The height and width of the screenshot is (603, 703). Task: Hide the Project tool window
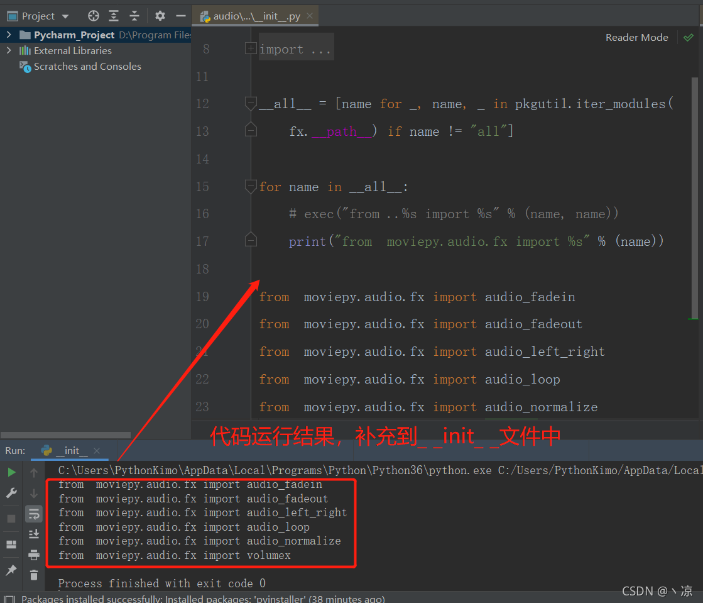point(181,16)
